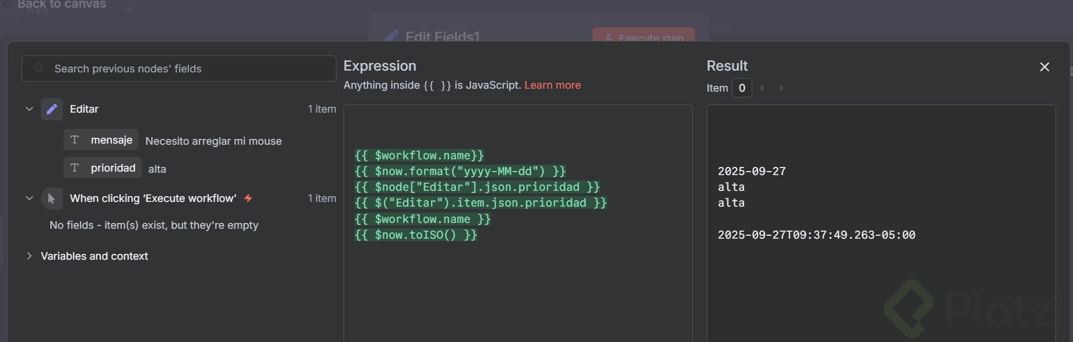
Task: Expand Variables and context
Action: (x=29, y=256)
